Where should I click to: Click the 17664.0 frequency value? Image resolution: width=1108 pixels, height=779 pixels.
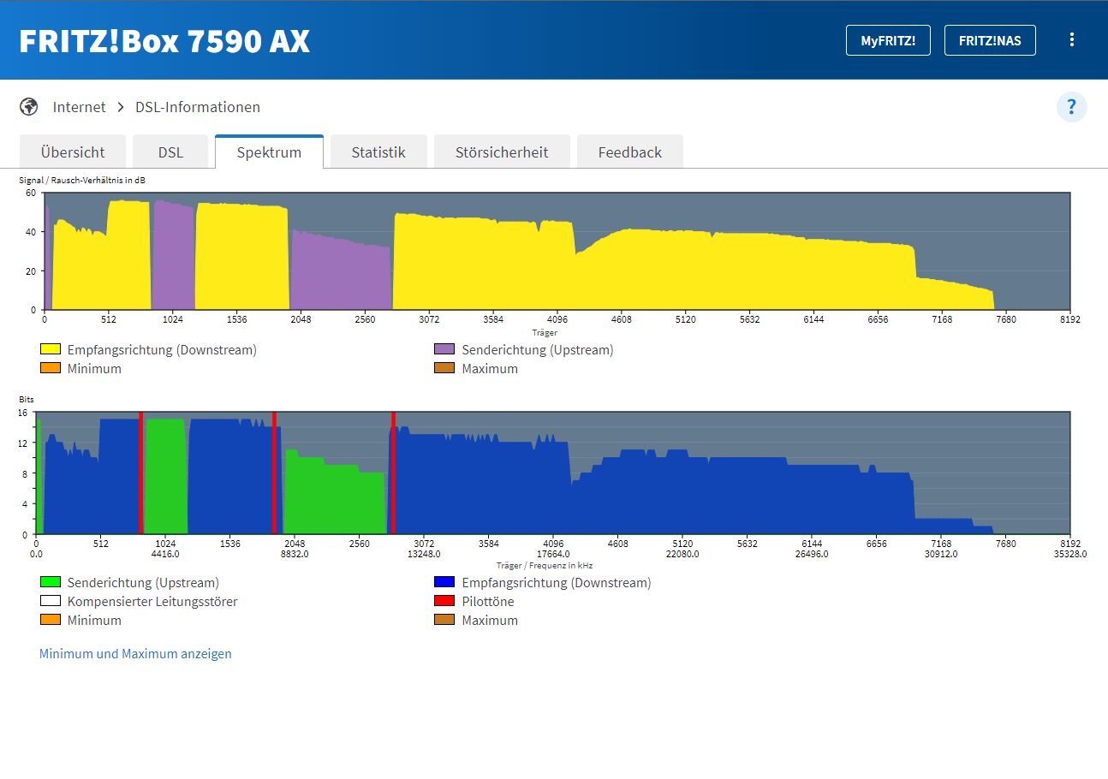(x=553, y=554)
